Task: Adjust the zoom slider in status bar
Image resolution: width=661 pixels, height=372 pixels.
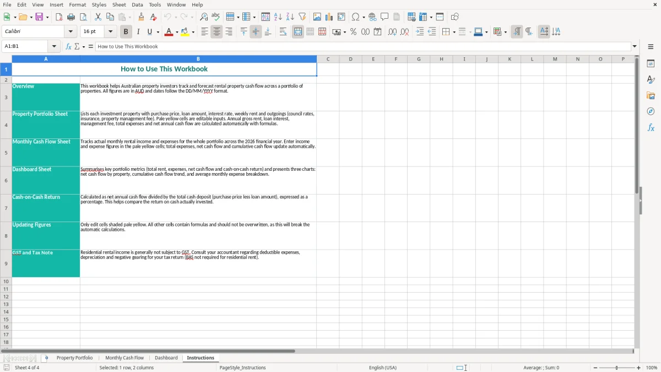Action: pos(617,368)
